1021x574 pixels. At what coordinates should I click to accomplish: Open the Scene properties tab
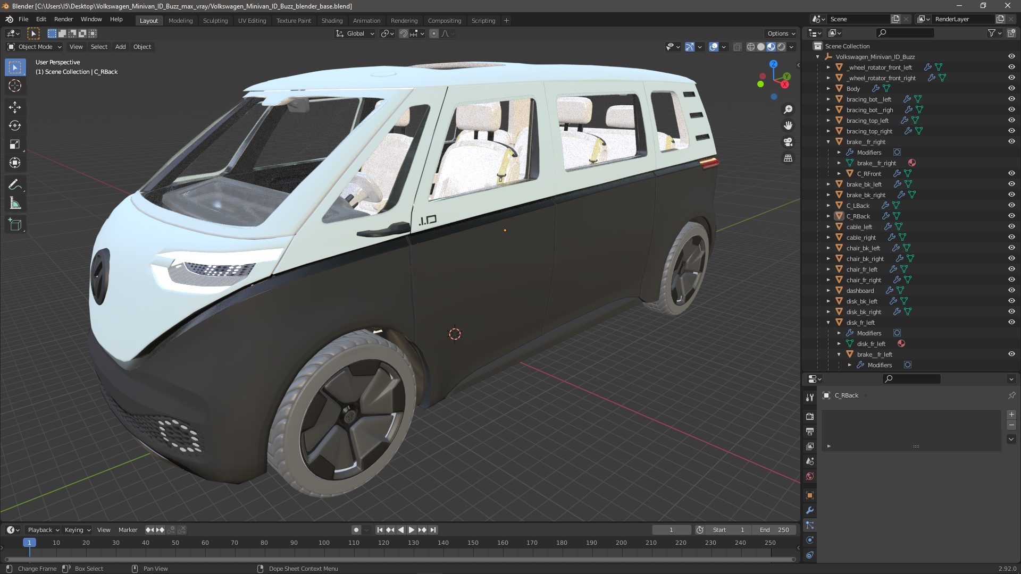809,461
